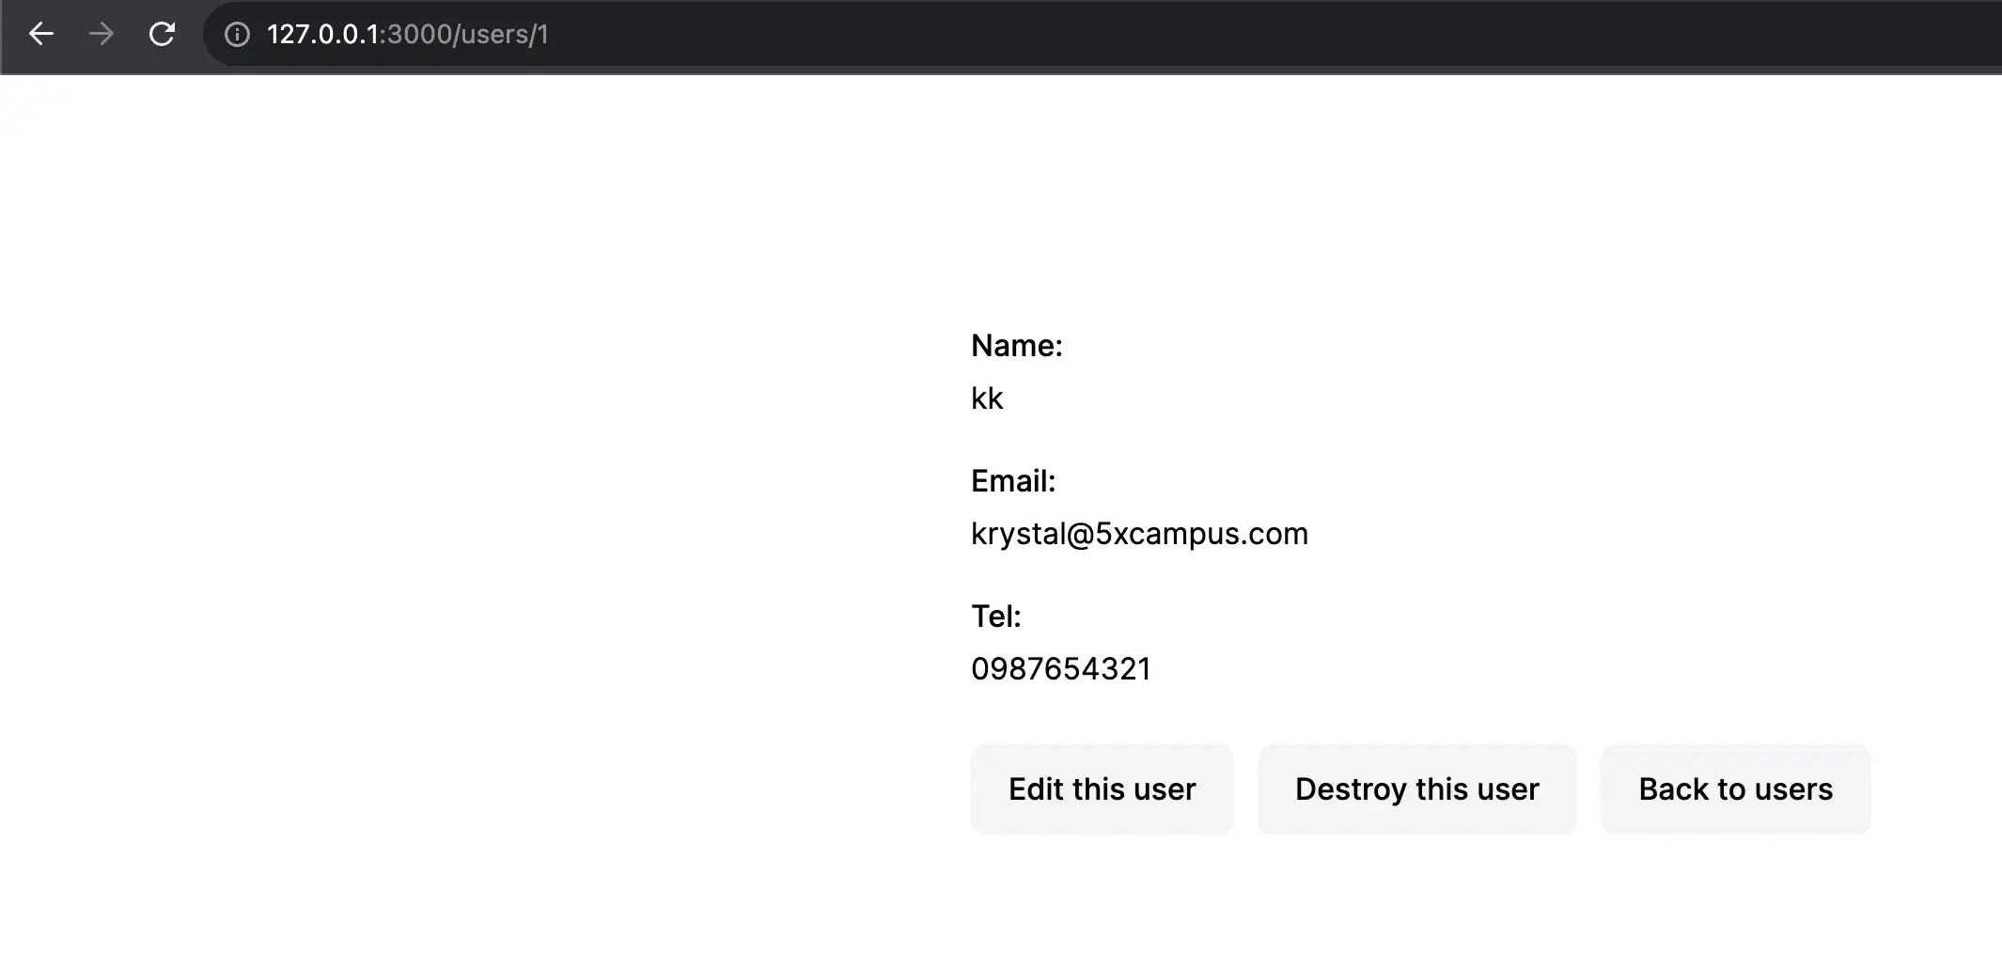This screenshot has width=2002, height=968.
Task: Click the Name: label
Action: pos(1016,346)
